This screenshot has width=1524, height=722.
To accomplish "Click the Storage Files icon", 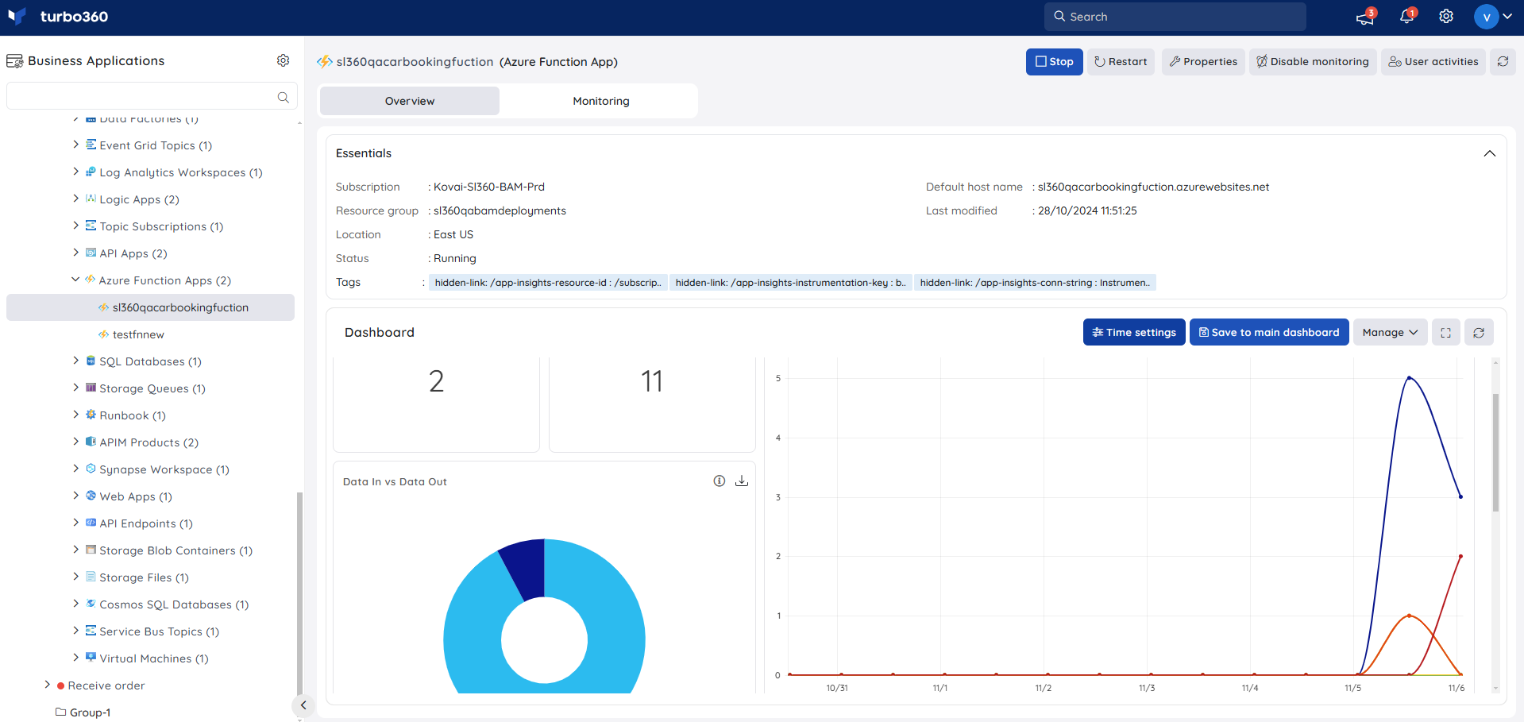I will pyautogui.click(x=91, y=577).
